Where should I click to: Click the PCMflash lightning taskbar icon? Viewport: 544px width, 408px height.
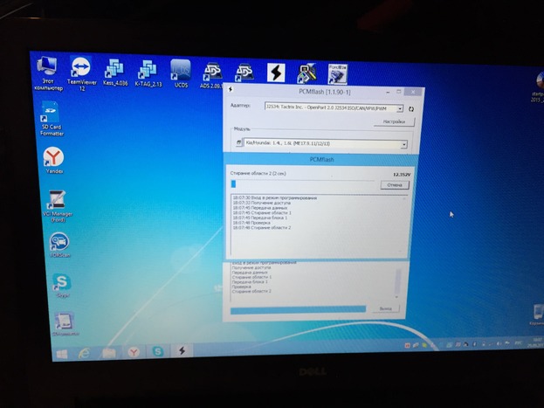point(182,351)
